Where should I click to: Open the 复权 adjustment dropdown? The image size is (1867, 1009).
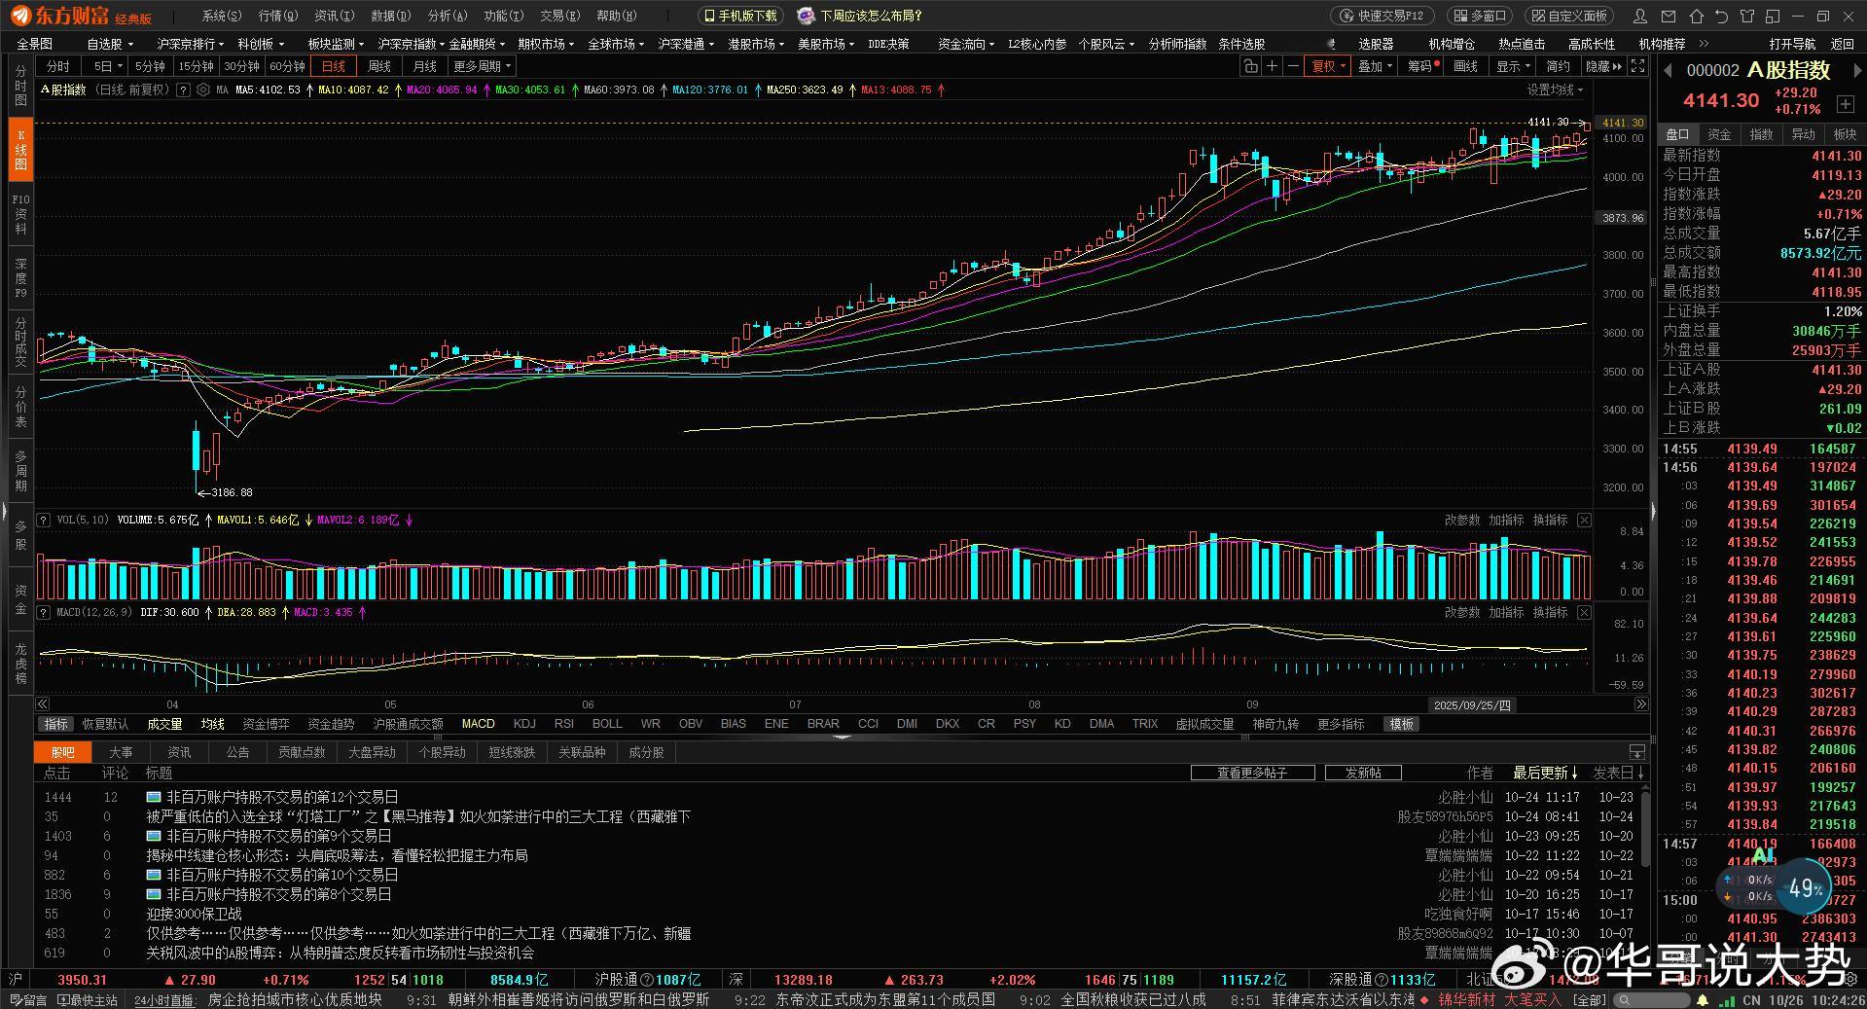pyautogui.click(x=1329, y=66)
